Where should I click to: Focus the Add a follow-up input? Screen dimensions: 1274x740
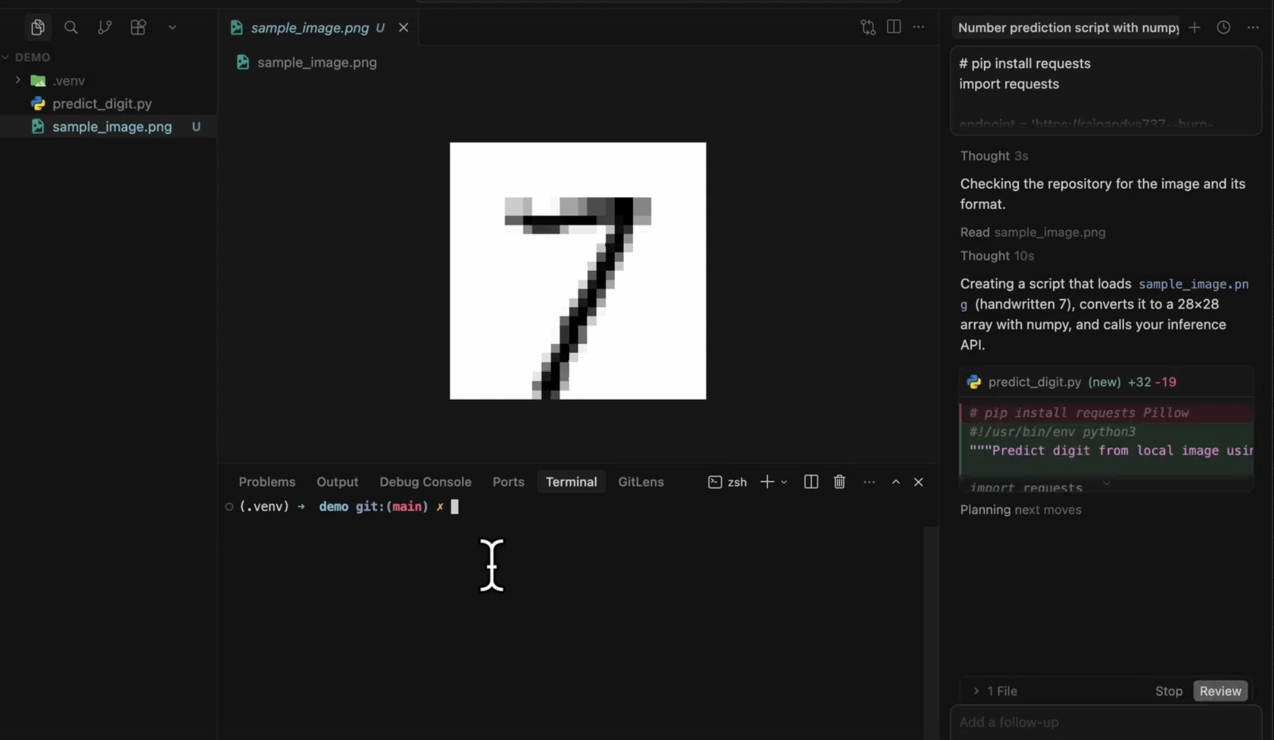(x=1105, y=722)
